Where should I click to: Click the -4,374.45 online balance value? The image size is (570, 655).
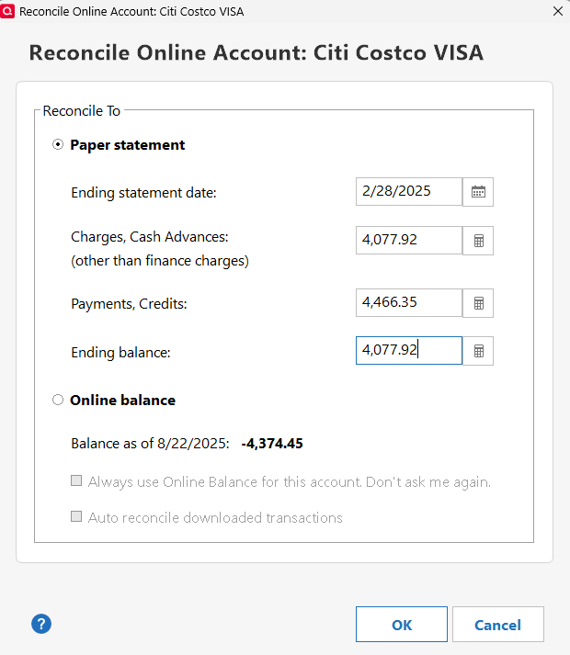[272, 443]
